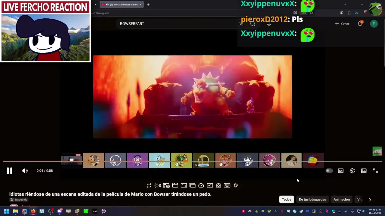The image size is (385, 216).
Task: Select the De tus búsquedas chip
Action: point(312,199)
